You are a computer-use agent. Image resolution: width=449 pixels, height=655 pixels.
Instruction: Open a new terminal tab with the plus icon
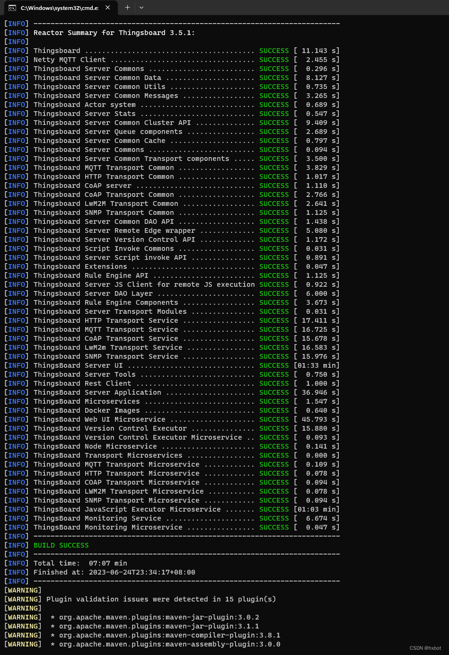127,8
